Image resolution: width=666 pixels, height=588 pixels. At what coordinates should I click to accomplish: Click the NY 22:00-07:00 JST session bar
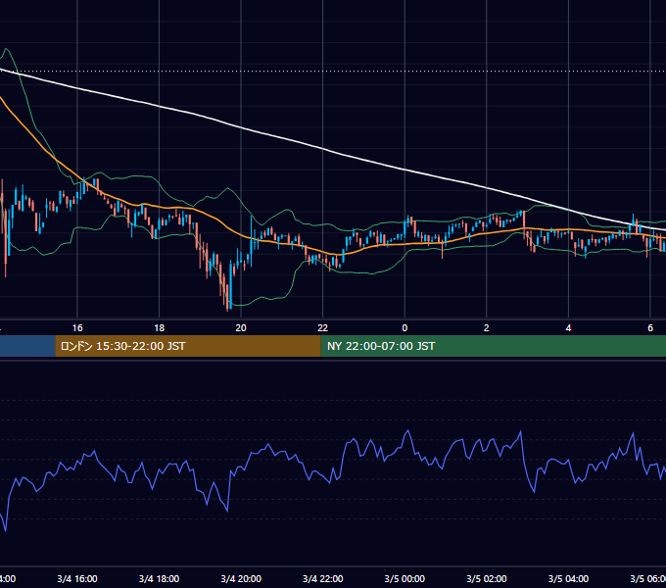pyautogui.click(x=493, y=346)
